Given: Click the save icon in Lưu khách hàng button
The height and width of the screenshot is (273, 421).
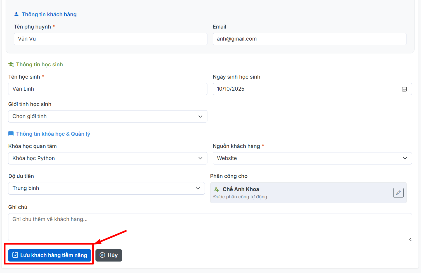Looking at the screenshot, I should (x=15, y=255).
